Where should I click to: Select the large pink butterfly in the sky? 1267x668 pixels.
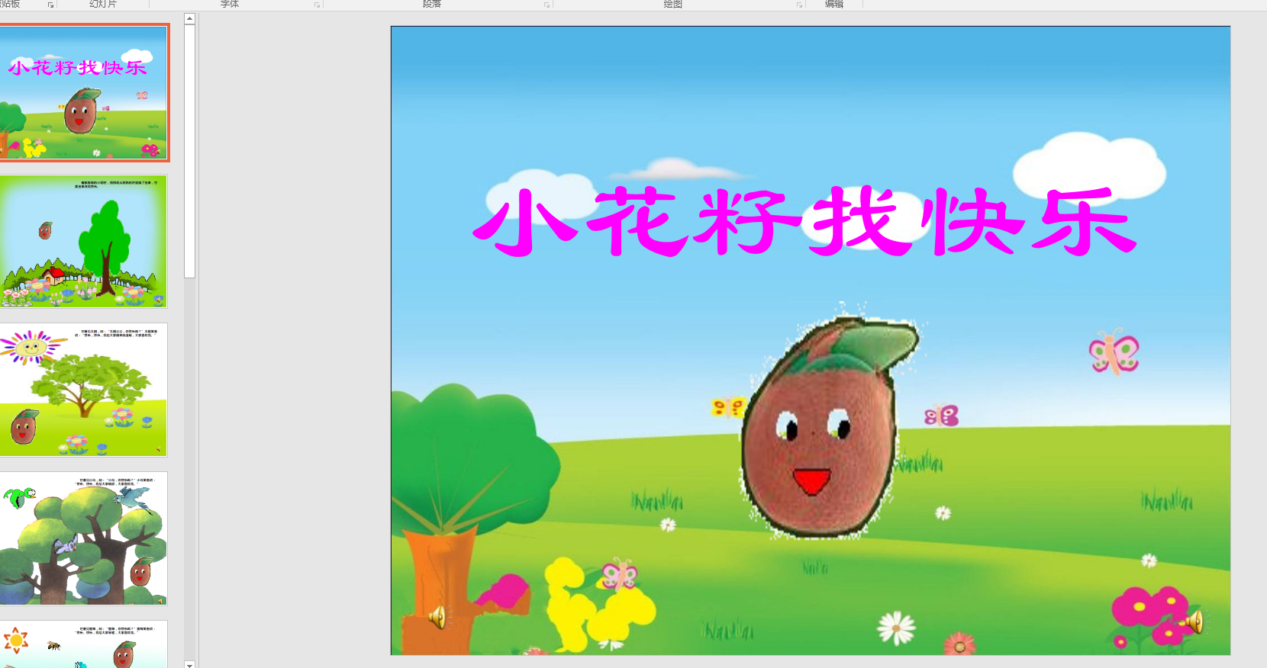click(x=1114, y=352)
